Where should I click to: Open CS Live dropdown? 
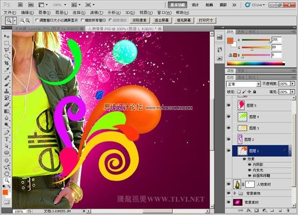tap(255, 5)
